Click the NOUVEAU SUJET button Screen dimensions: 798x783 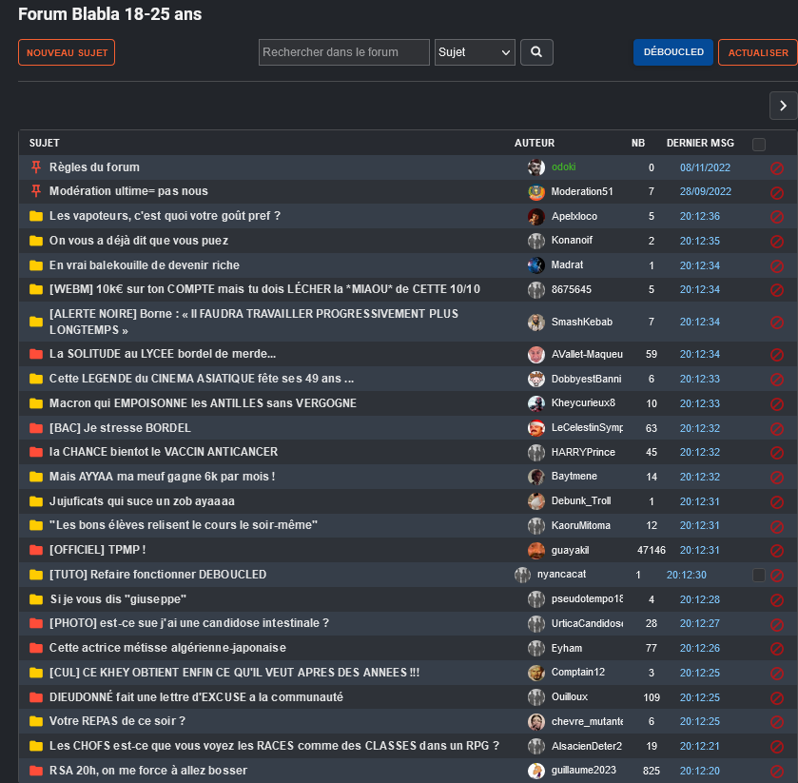pos(67,52)
